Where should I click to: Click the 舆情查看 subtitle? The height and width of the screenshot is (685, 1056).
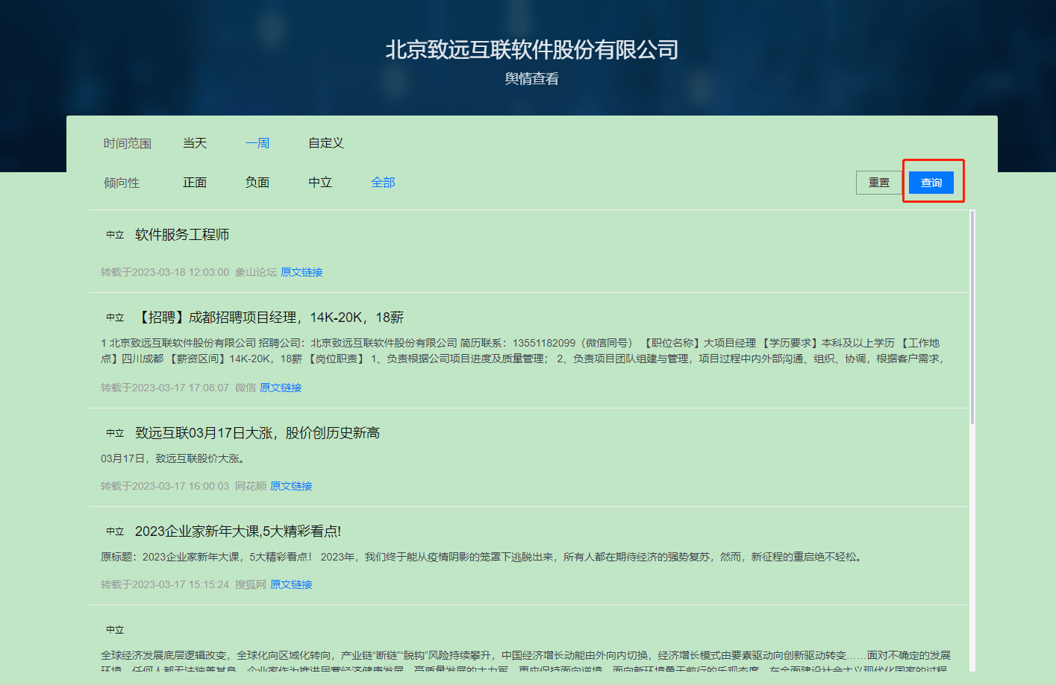532,79
